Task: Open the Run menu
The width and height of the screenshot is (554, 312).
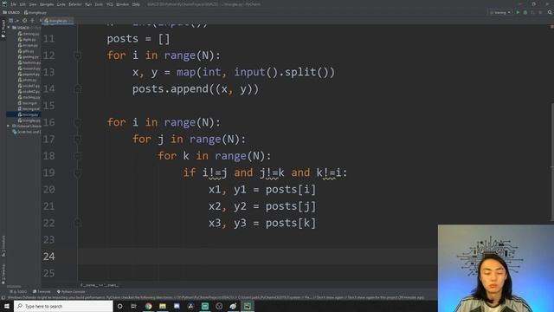Action: click(88, 4)
